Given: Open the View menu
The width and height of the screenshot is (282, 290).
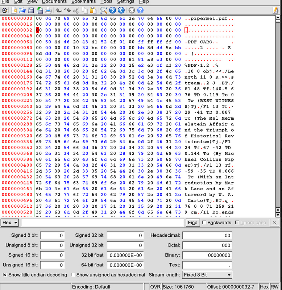Looking at the screenshot, I should click(32, 1).
